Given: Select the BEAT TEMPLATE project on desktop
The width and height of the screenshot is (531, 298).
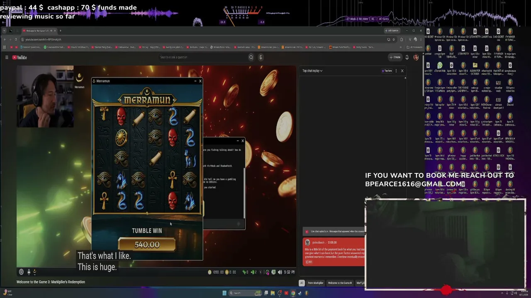Looking at the screenshot, I should point(451,51).
